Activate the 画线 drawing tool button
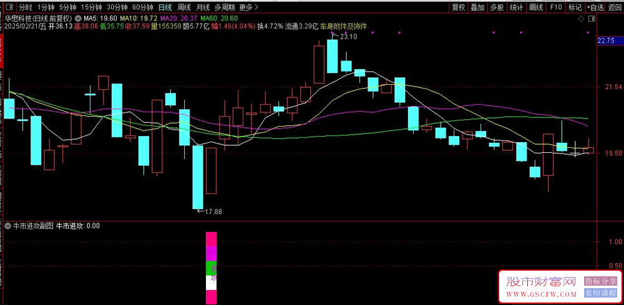Viewport: 624px width, 305px height. [536, 7]
